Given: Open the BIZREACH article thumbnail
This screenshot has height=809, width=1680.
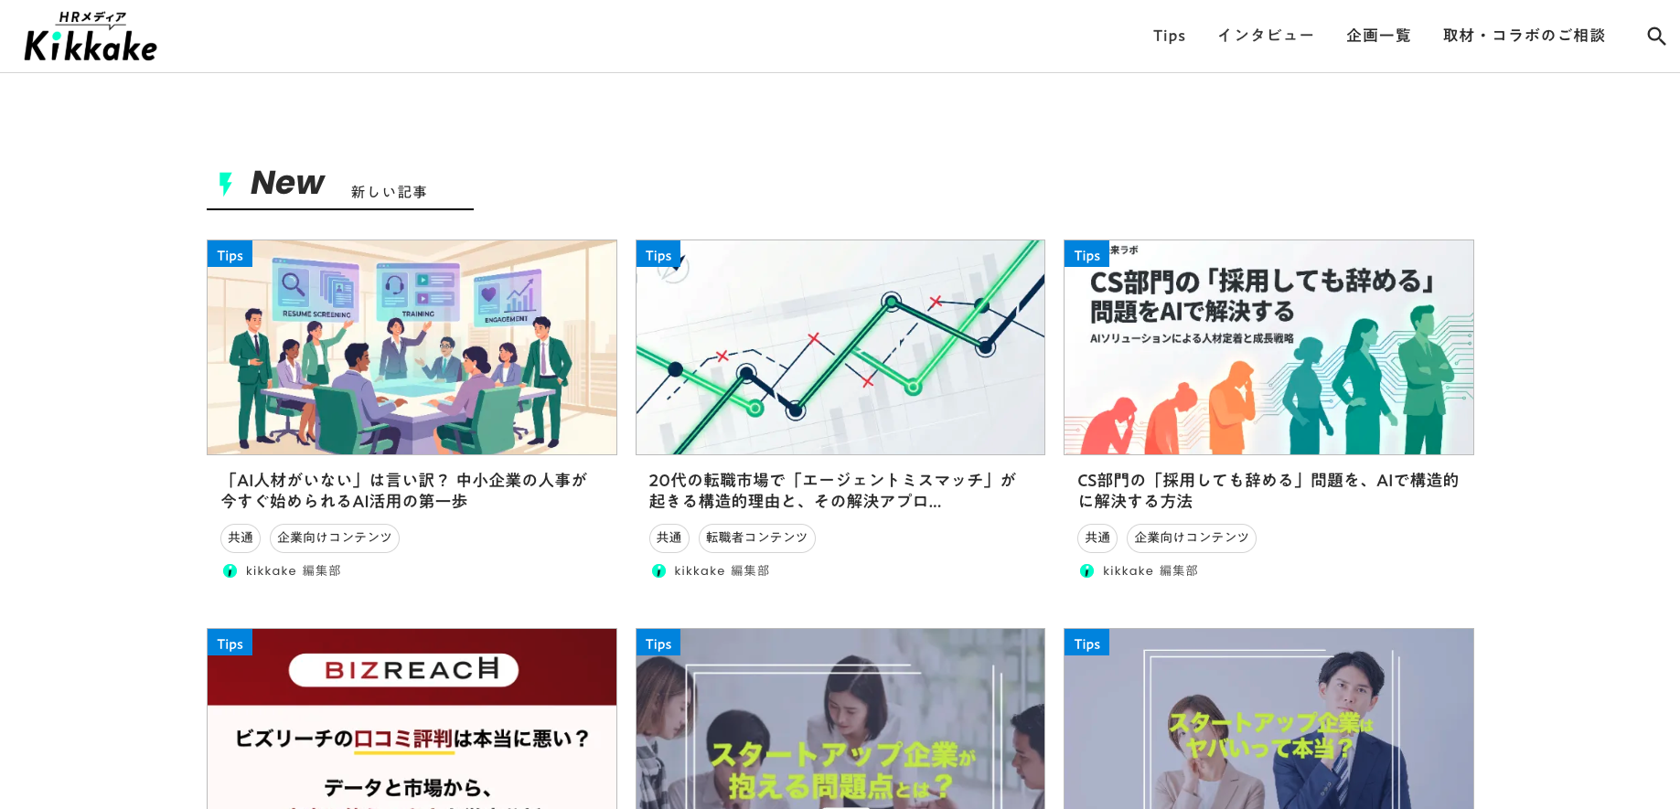Looking at the screenshot, I should (x=412, y=719).
